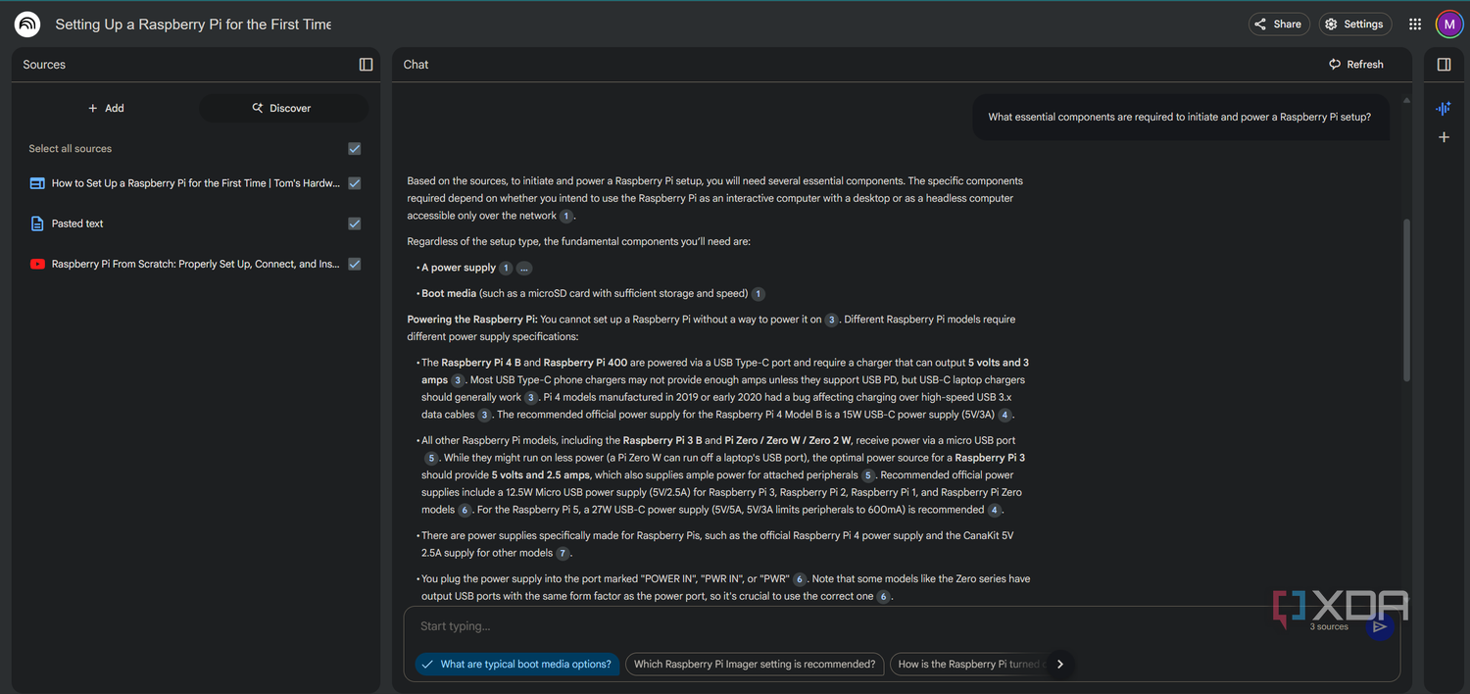
Task: Open the 'Pasted text' source
Action: point(77,223)
